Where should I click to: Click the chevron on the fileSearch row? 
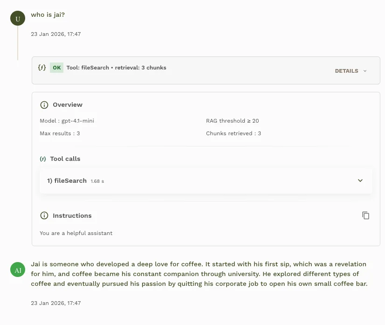tap(360, 180)
